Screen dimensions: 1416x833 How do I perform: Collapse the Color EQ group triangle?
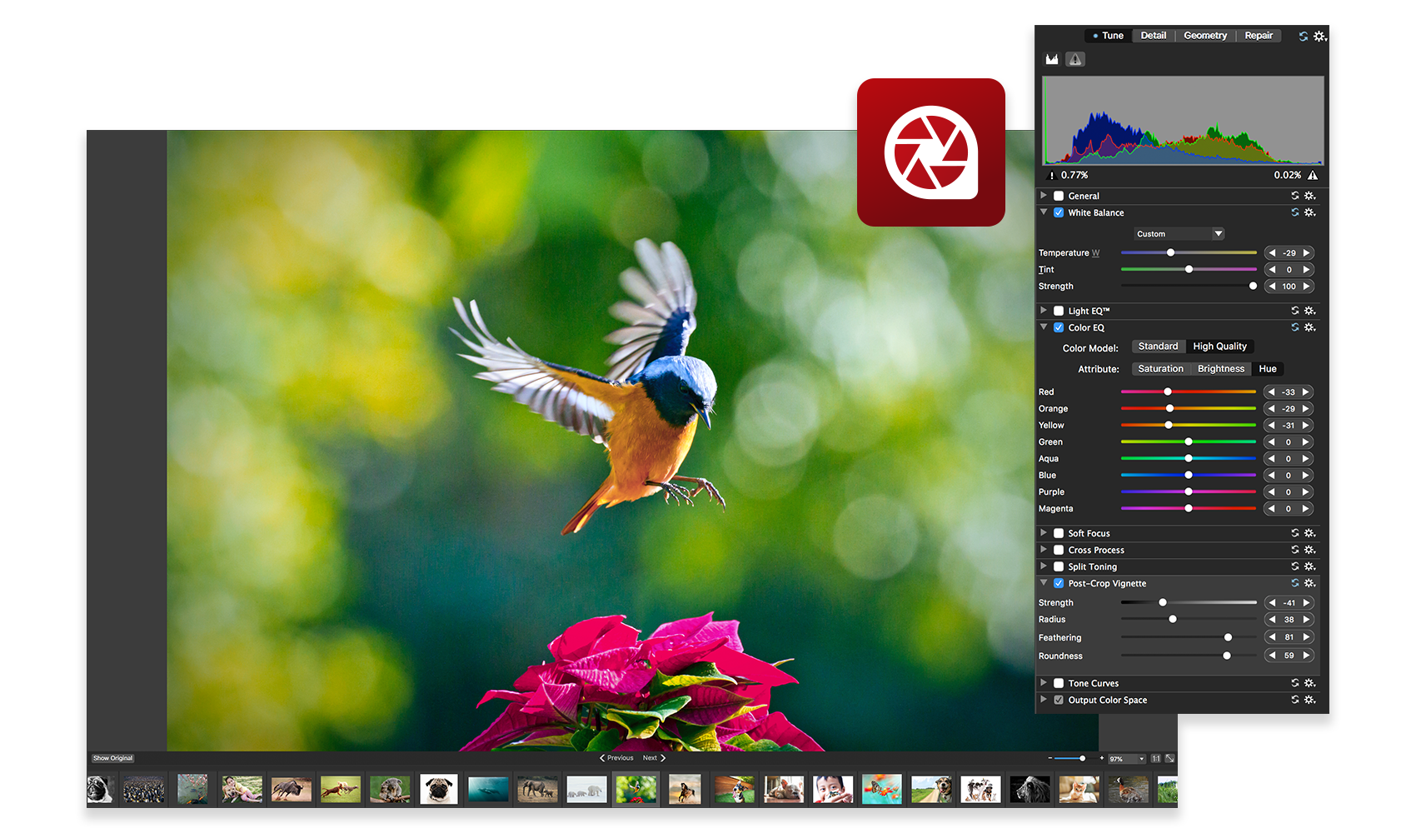click(x=1043, y=327)
